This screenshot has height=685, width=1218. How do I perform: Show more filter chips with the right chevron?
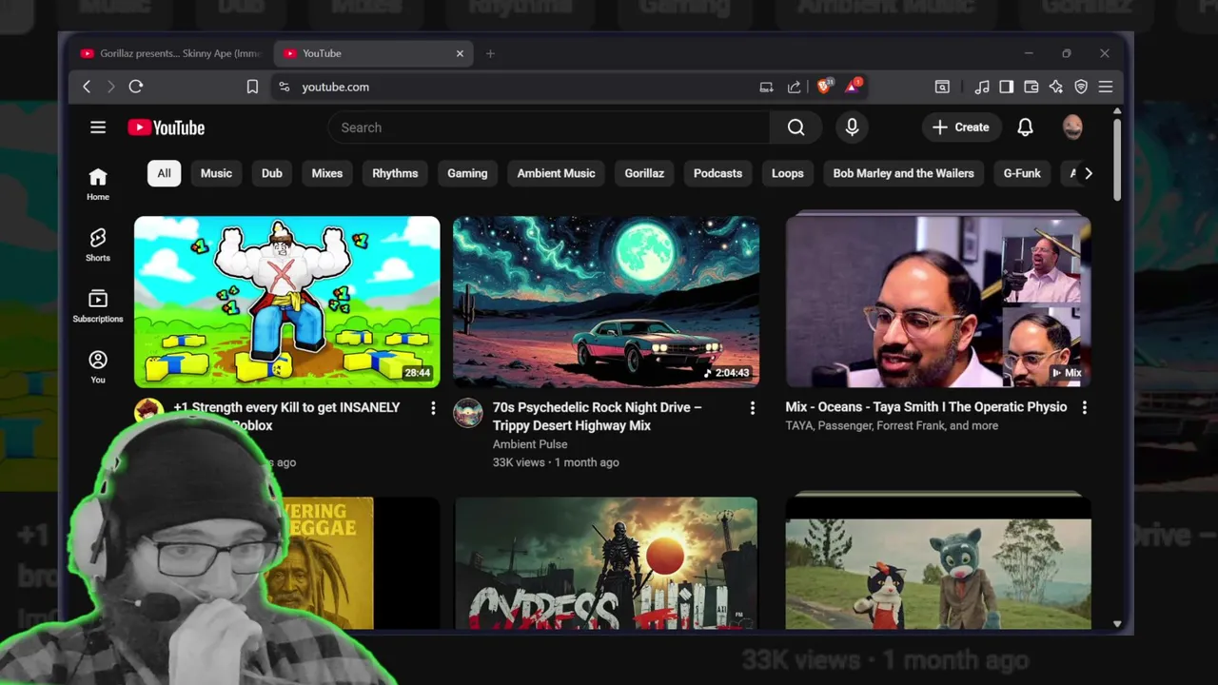click(x=1089, y=173)
